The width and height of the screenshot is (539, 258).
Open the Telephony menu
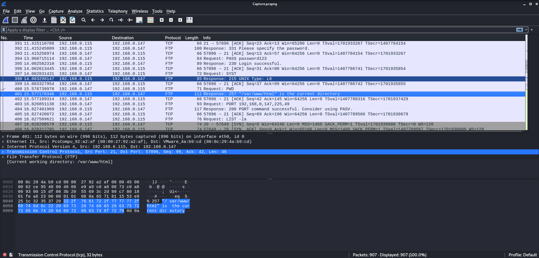click(118, 11)
